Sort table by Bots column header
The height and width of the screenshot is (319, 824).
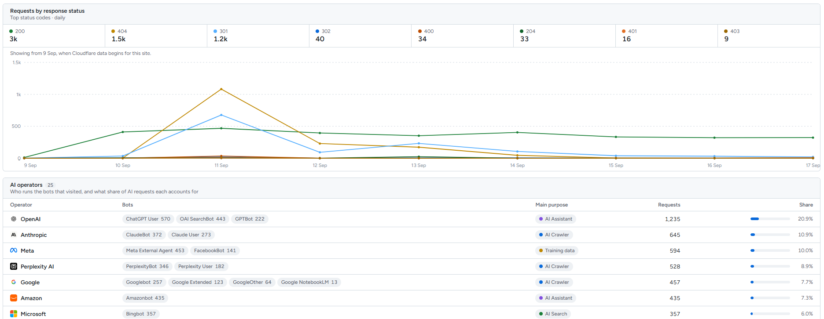point(128,205)
